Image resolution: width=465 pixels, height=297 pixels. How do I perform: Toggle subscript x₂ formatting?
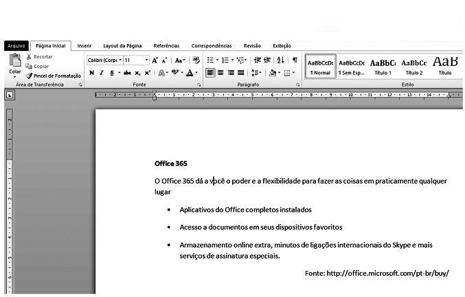(x=137, y=73)
